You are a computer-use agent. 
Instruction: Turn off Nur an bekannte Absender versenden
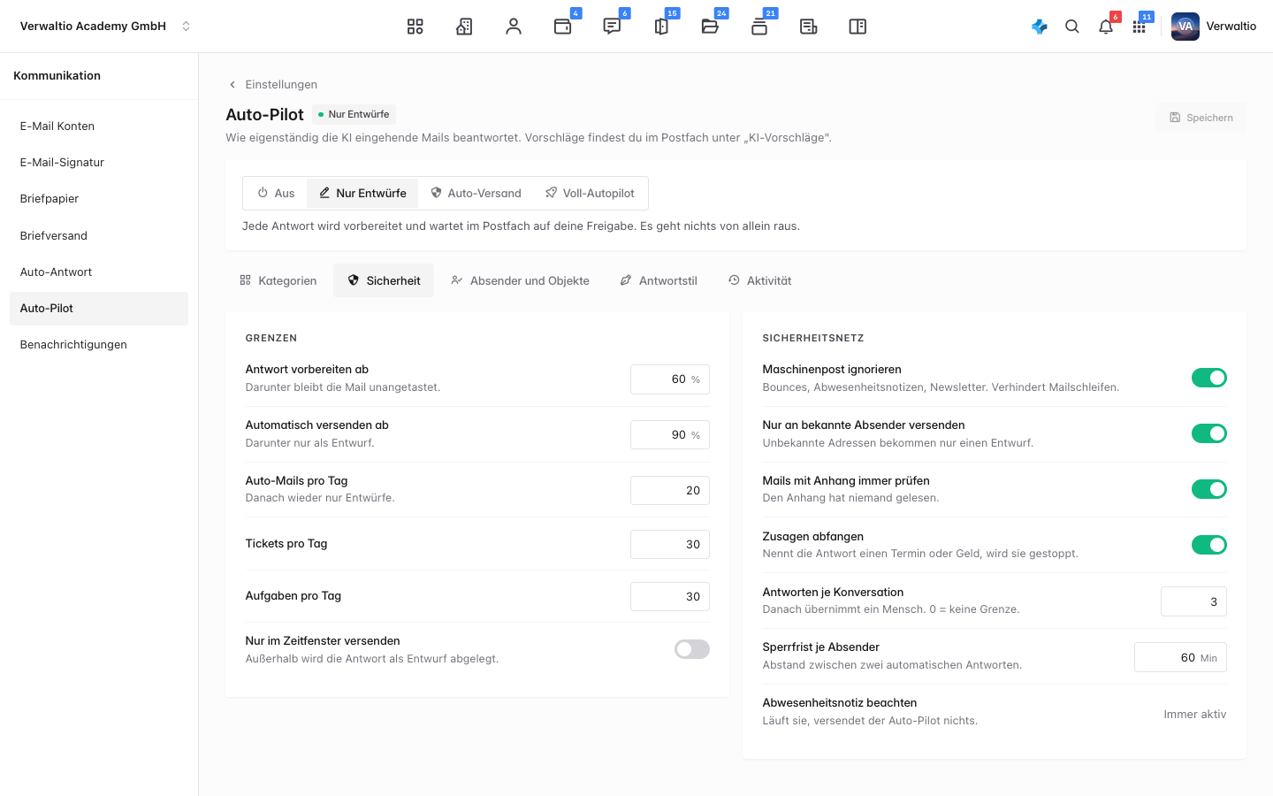tap(1208, 433)
